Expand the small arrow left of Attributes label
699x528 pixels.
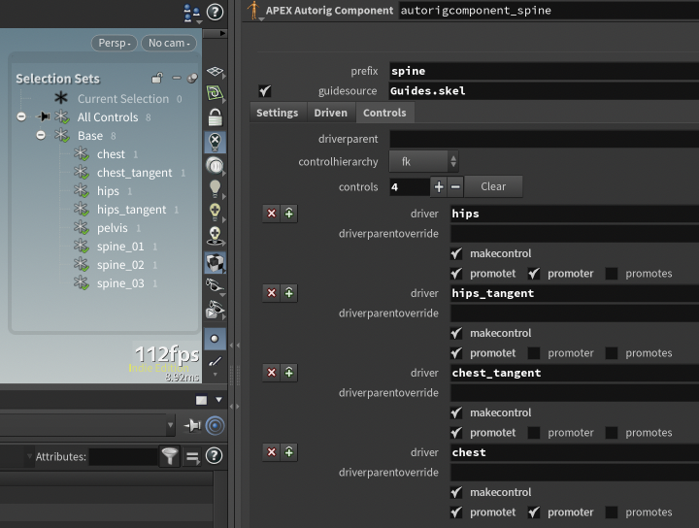(29, 456)
